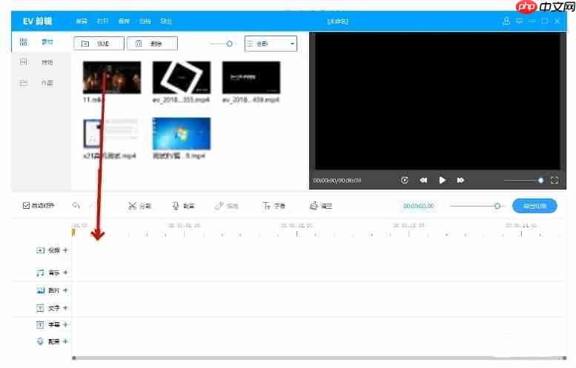Open the first menu item in title bar

(x=82, y=21)
